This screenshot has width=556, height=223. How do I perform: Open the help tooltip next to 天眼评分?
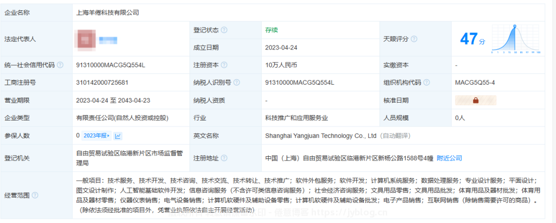click(414, 39)
